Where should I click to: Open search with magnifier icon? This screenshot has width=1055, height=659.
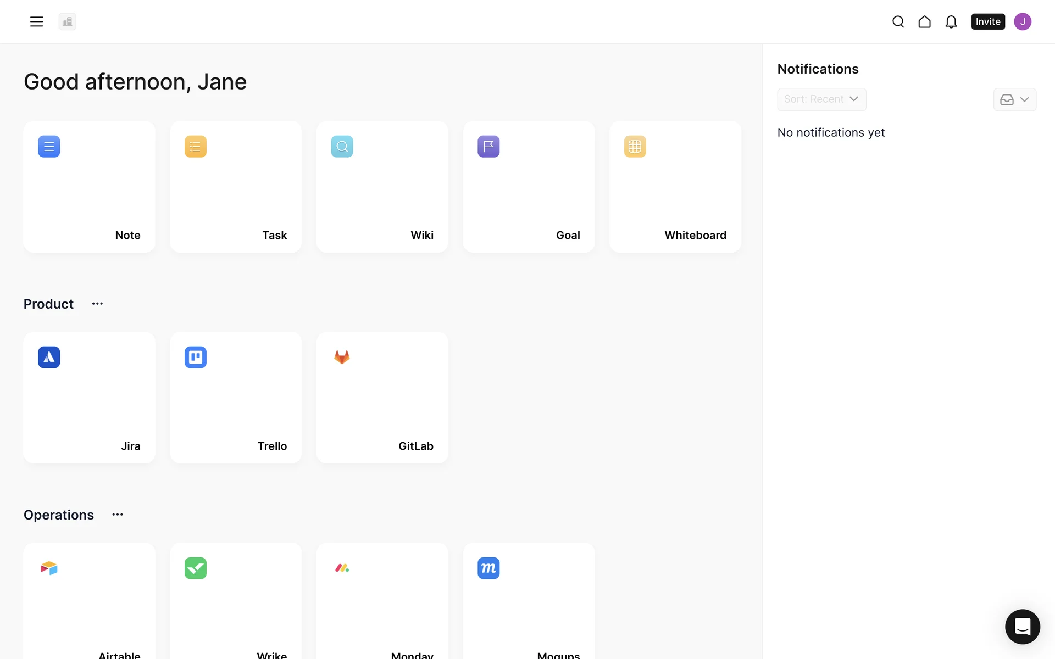click(898, 21)
